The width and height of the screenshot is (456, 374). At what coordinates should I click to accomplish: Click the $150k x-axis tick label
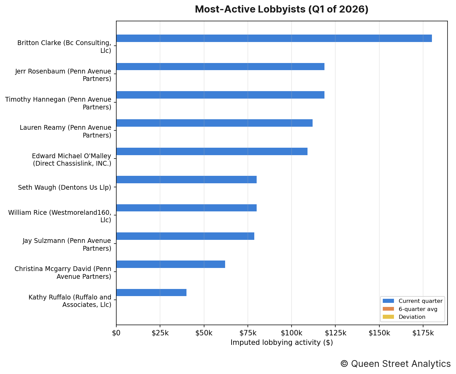tap(379, 333)
